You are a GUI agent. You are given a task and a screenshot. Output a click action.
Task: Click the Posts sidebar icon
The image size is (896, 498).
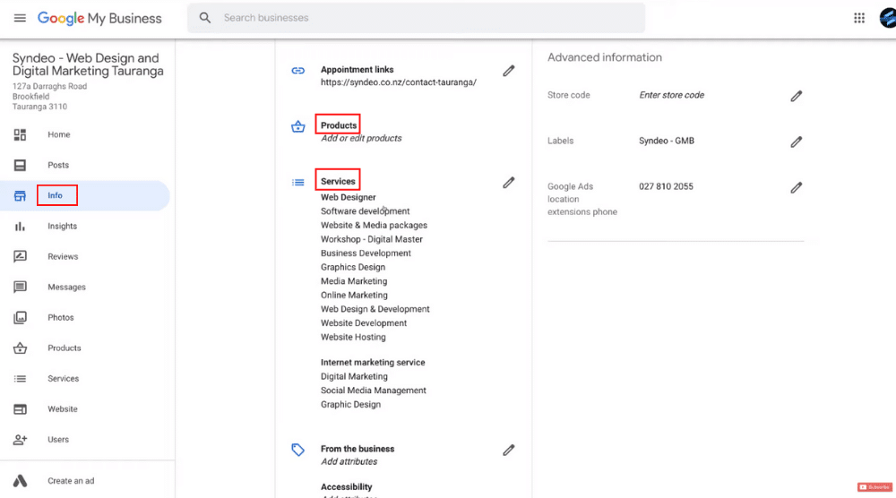tap(20, 165)
